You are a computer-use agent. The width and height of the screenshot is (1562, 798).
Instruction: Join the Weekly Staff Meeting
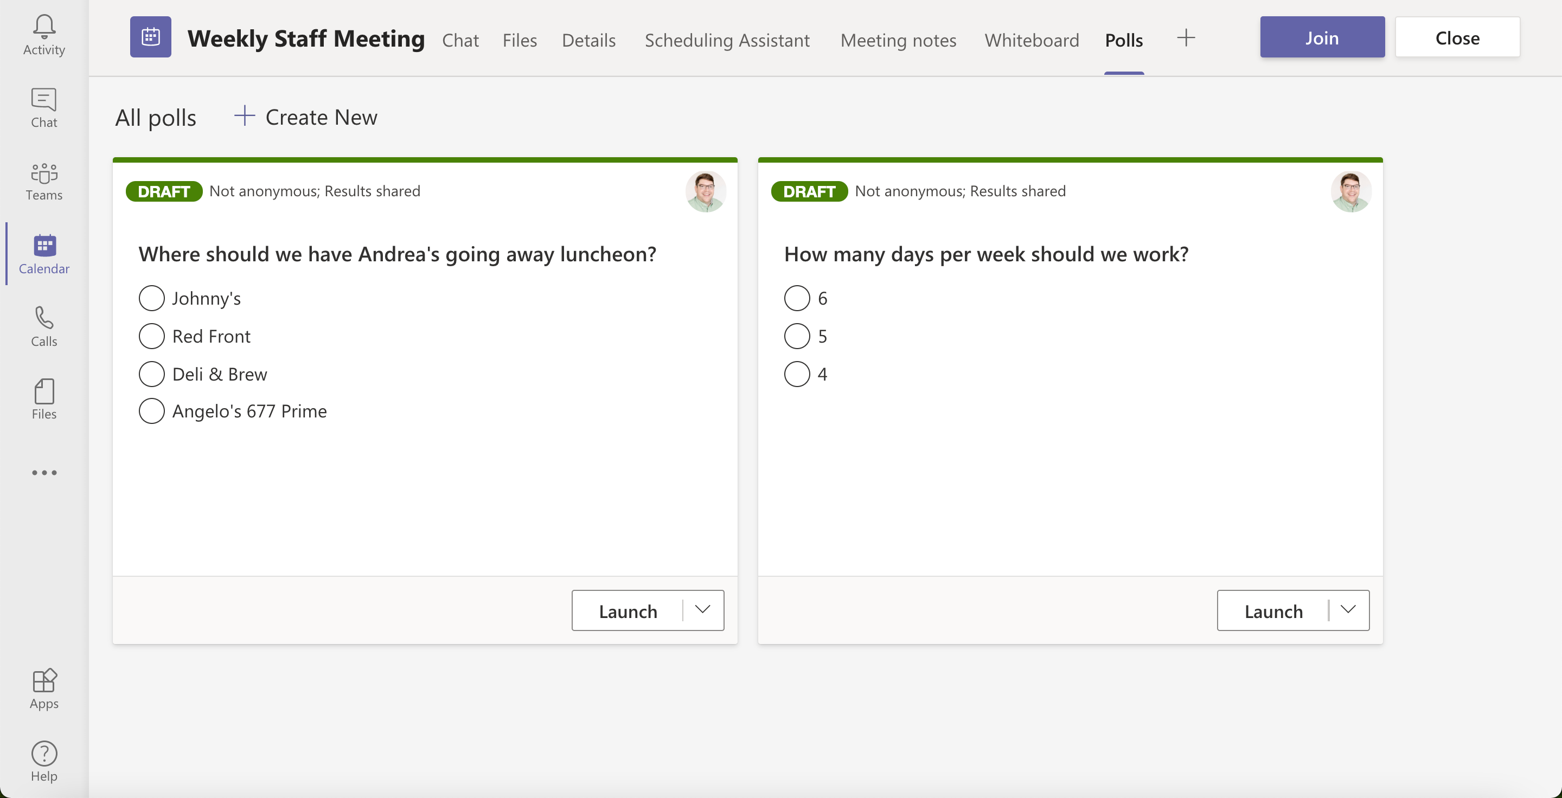point(1322,37)
